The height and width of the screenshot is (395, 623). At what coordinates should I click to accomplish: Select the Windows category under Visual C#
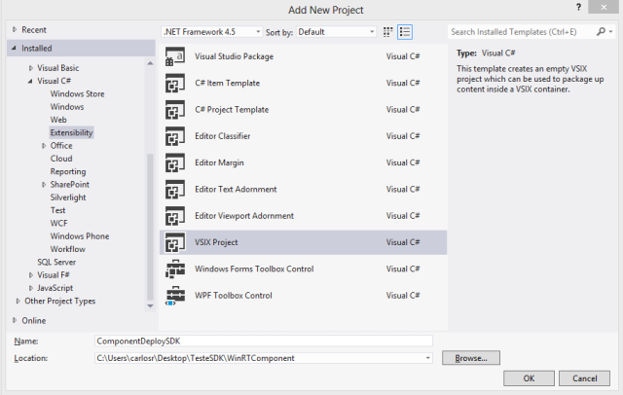click(x=67, y=107)
